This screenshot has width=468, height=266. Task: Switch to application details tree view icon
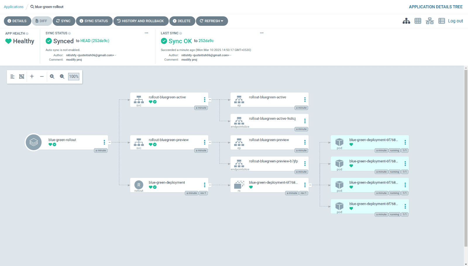tap(406, 21)
